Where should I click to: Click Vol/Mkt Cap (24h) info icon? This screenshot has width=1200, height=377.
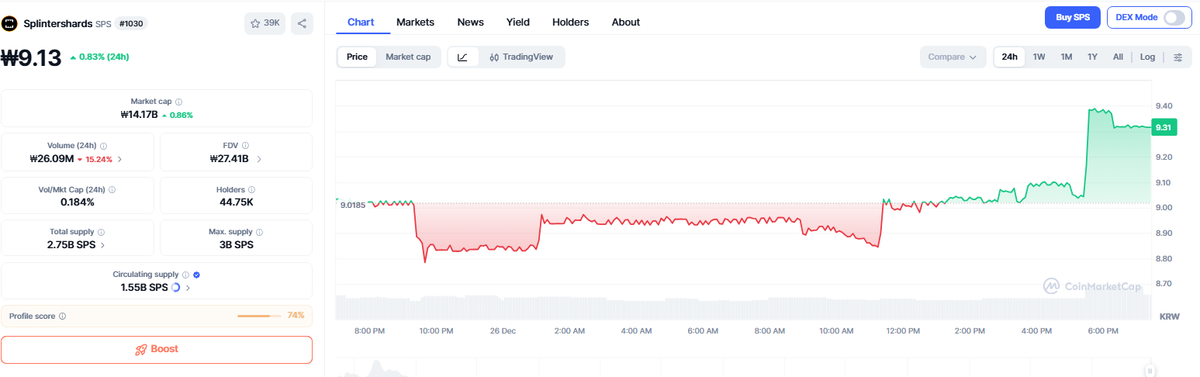pyautogui.click(x=112, y=189)
